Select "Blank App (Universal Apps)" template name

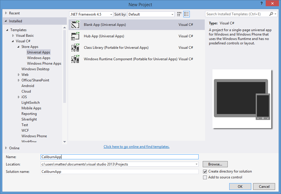click(x=105, y=25)
